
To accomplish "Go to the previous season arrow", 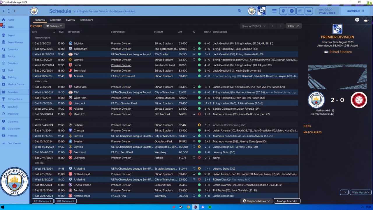I will (x=272, y=26).
